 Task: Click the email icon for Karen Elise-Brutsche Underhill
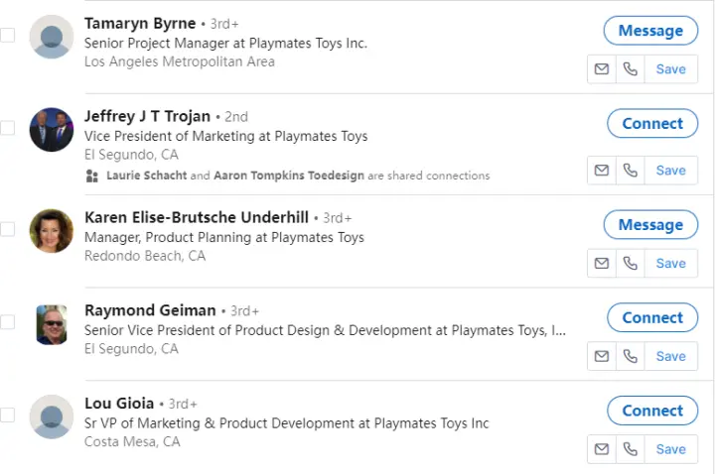point(601,264)
